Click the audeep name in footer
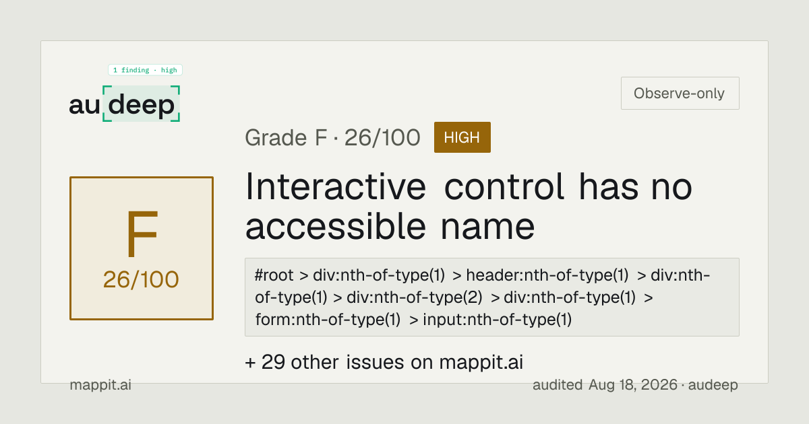Screen dimensions: 809x424 click(713, 385)
